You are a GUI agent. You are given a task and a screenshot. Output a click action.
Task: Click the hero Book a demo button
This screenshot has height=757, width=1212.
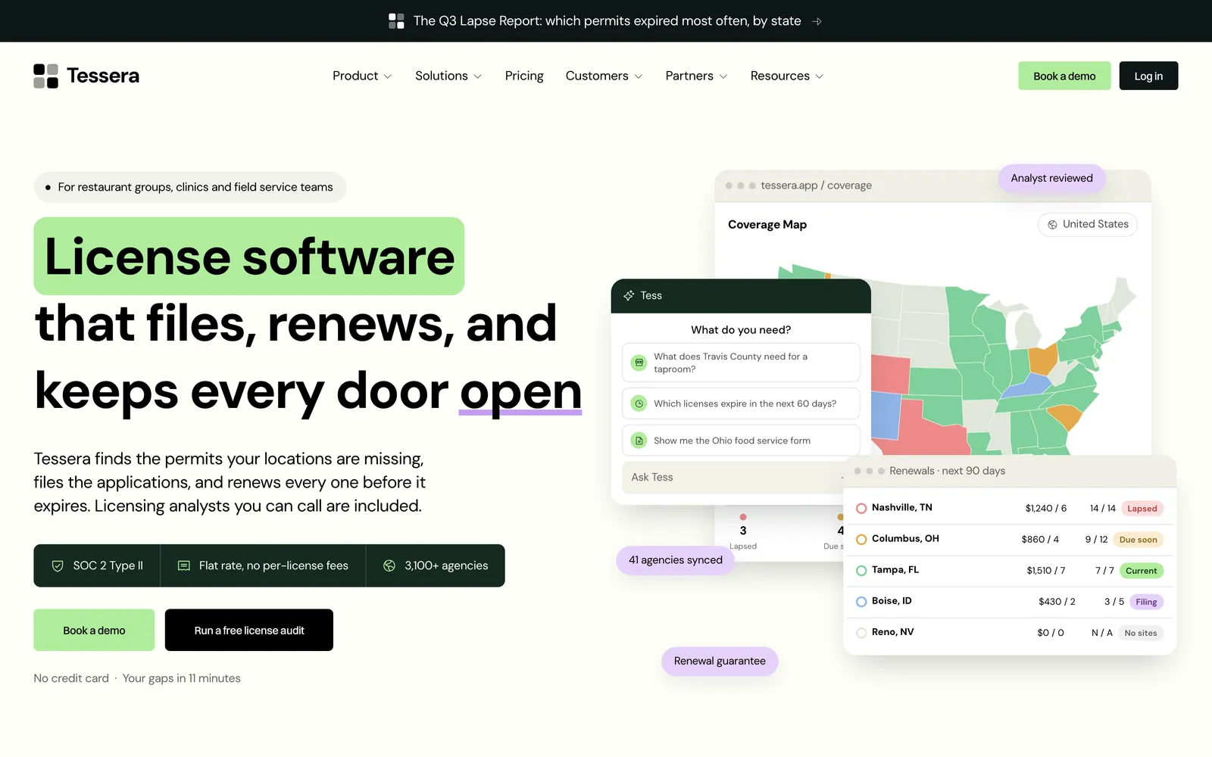coord(94,630)
